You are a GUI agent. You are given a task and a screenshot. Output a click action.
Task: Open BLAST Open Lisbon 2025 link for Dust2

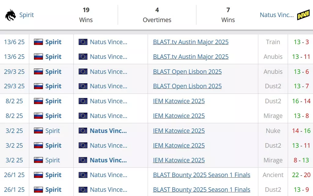pos(187,86)
